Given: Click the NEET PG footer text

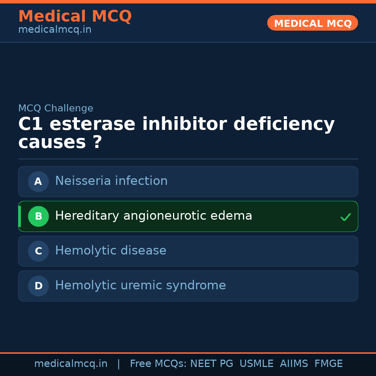Looking at the screenshot, I should pyautogui.click(x=212, y=364).
